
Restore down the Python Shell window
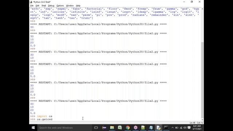pyautogui.click(x=192, y=2)
